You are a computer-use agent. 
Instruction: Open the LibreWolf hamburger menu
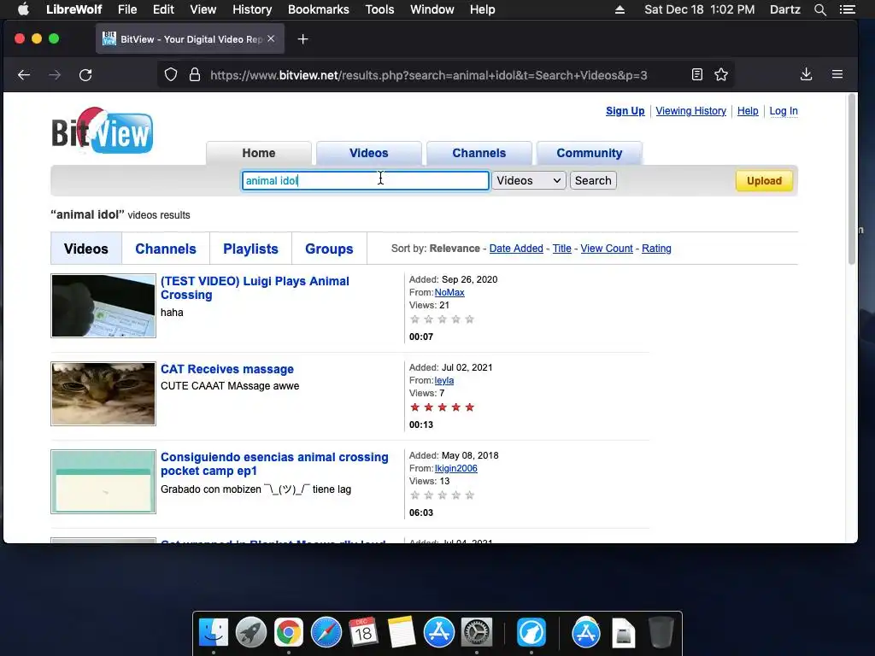837,74
